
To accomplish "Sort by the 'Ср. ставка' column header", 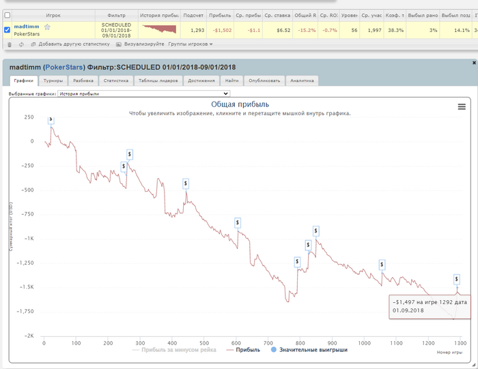I will pyautogui.click(x=277, y=15).
